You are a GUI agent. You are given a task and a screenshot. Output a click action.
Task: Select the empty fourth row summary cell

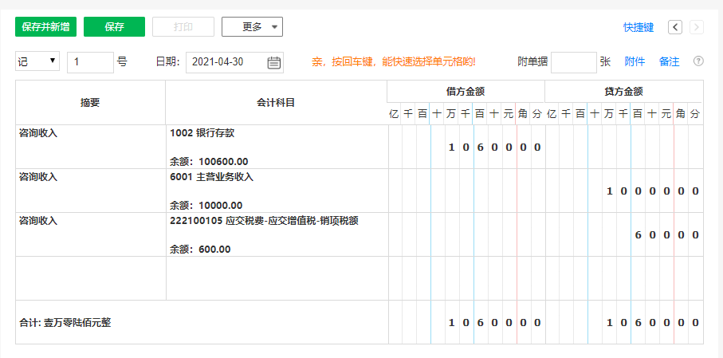point(91,278)
